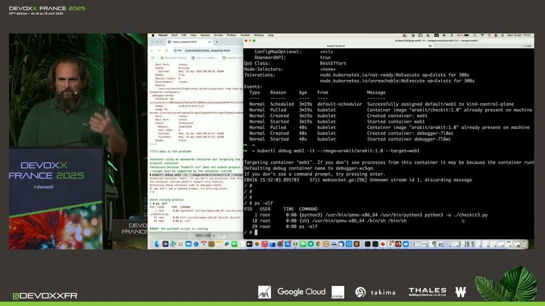The height and width of the screenshot is (306, 545).
Task: Open the Toolbelt menu
Action: 245,35
